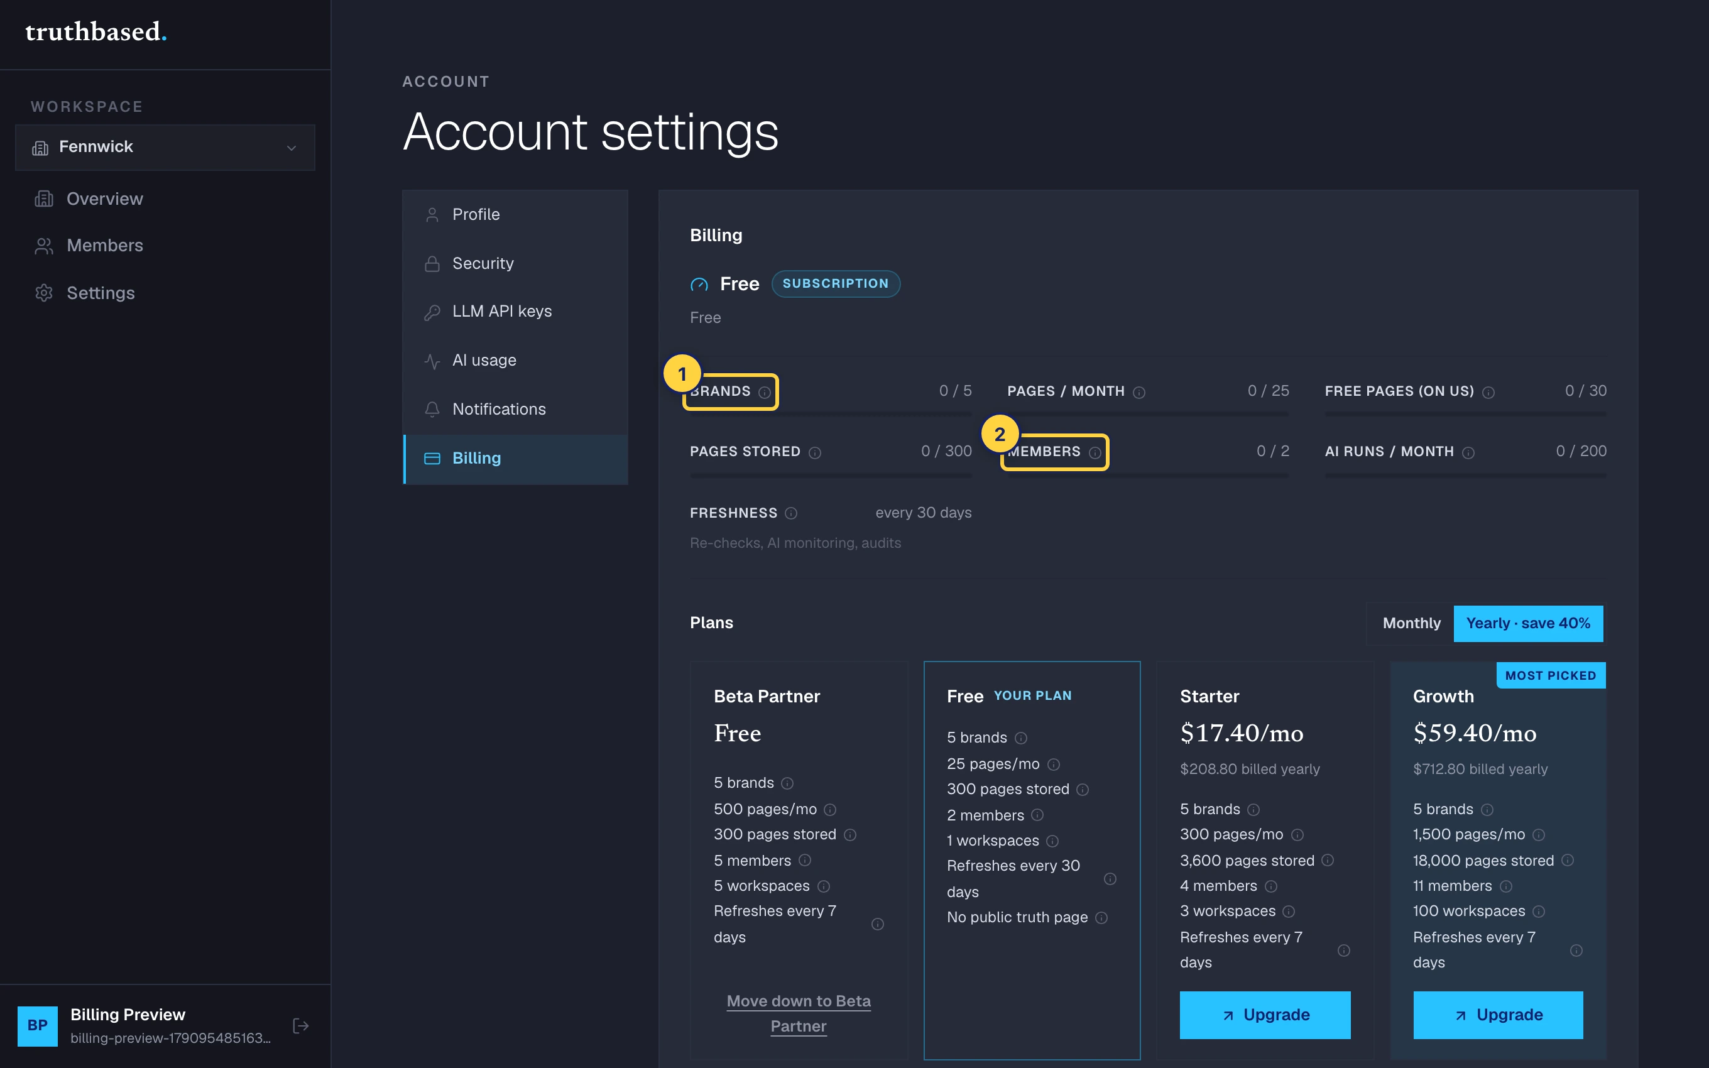Select the Billing settings tab

pyautogui.click(x=515, y=459)
